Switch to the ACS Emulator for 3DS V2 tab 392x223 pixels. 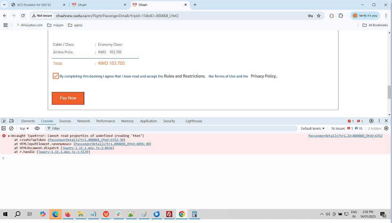(37, 5)
